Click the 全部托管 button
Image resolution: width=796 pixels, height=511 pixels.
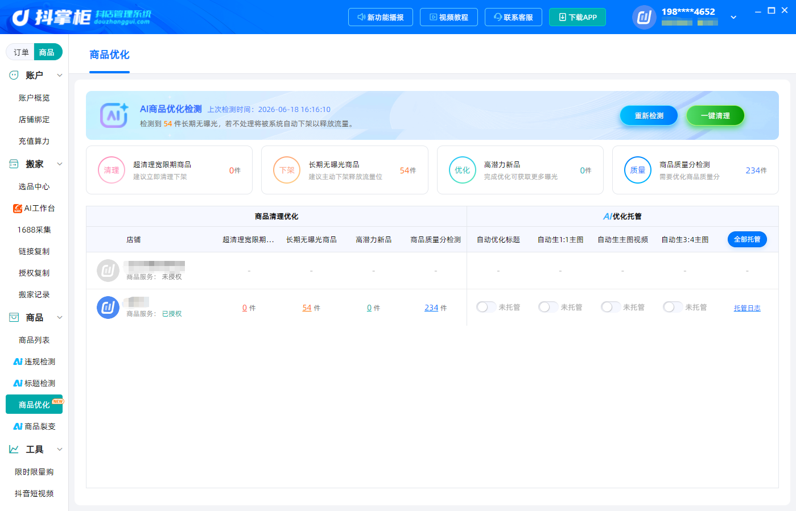pyautogui.click(x=747, y=239)
